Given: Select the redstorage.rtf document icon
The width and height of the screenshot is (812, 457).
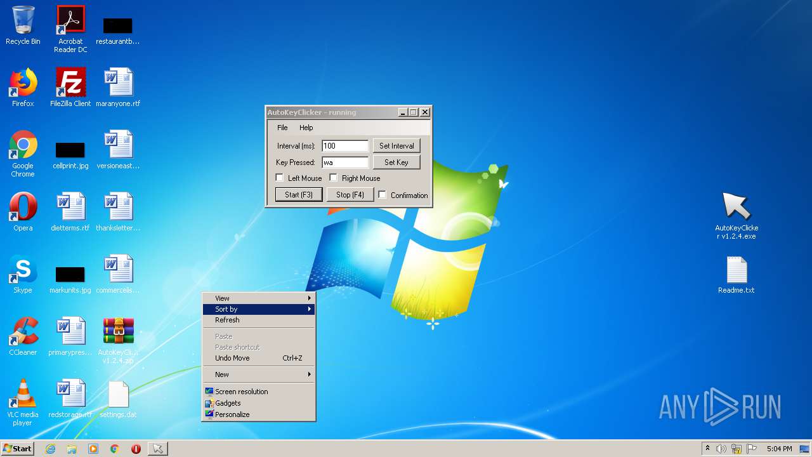Looking at the screenshot, I should (70, 399).
